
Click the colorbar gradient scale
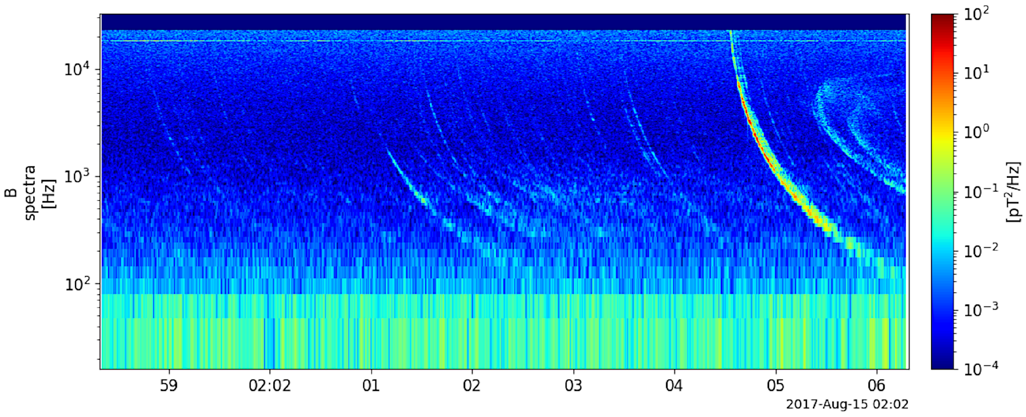(942, 192)
